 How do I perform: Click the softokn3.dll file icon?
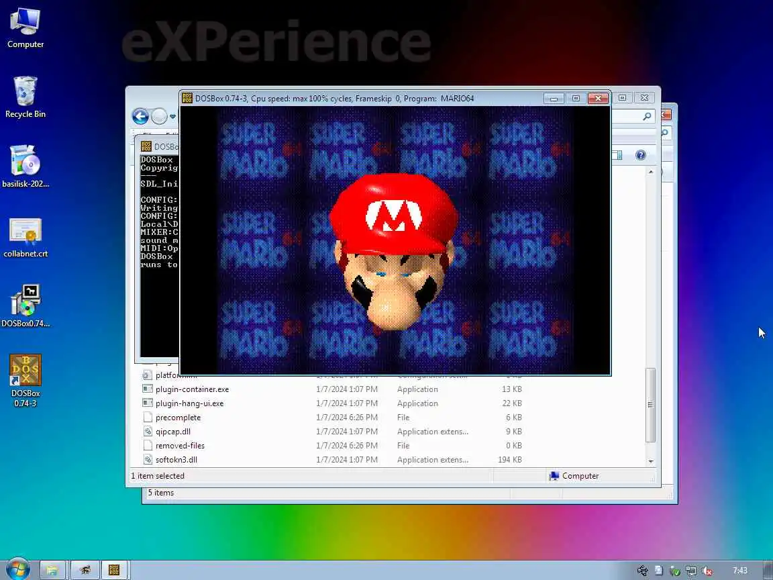click(148, 459)
